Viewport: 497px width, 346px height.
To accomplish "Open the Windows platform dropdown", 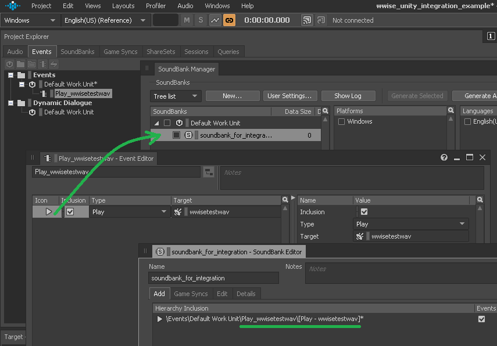I will pyautogui.click(x=29, y=20).
